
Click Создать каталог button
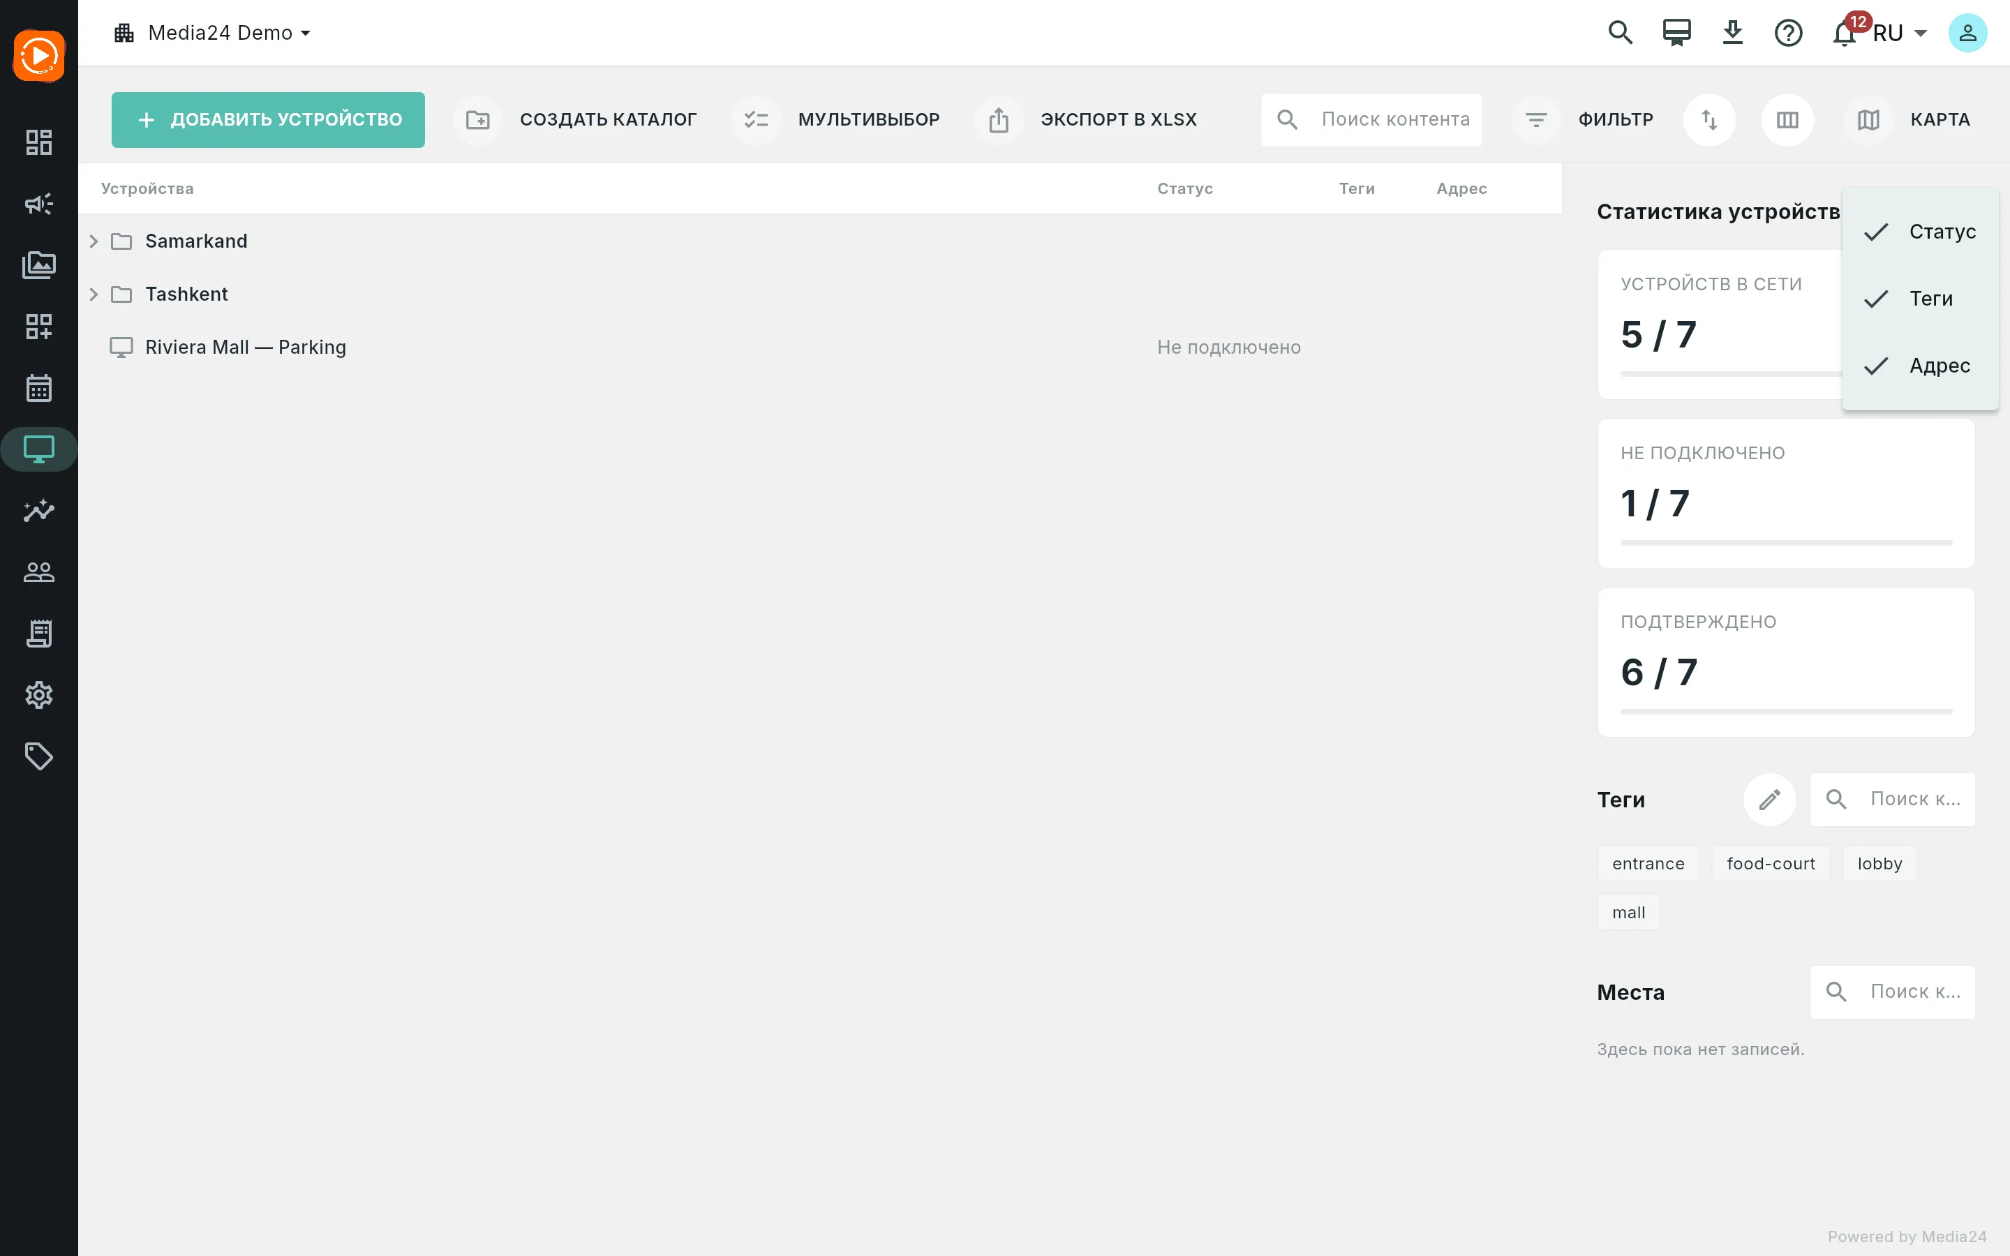click(576, 119)
